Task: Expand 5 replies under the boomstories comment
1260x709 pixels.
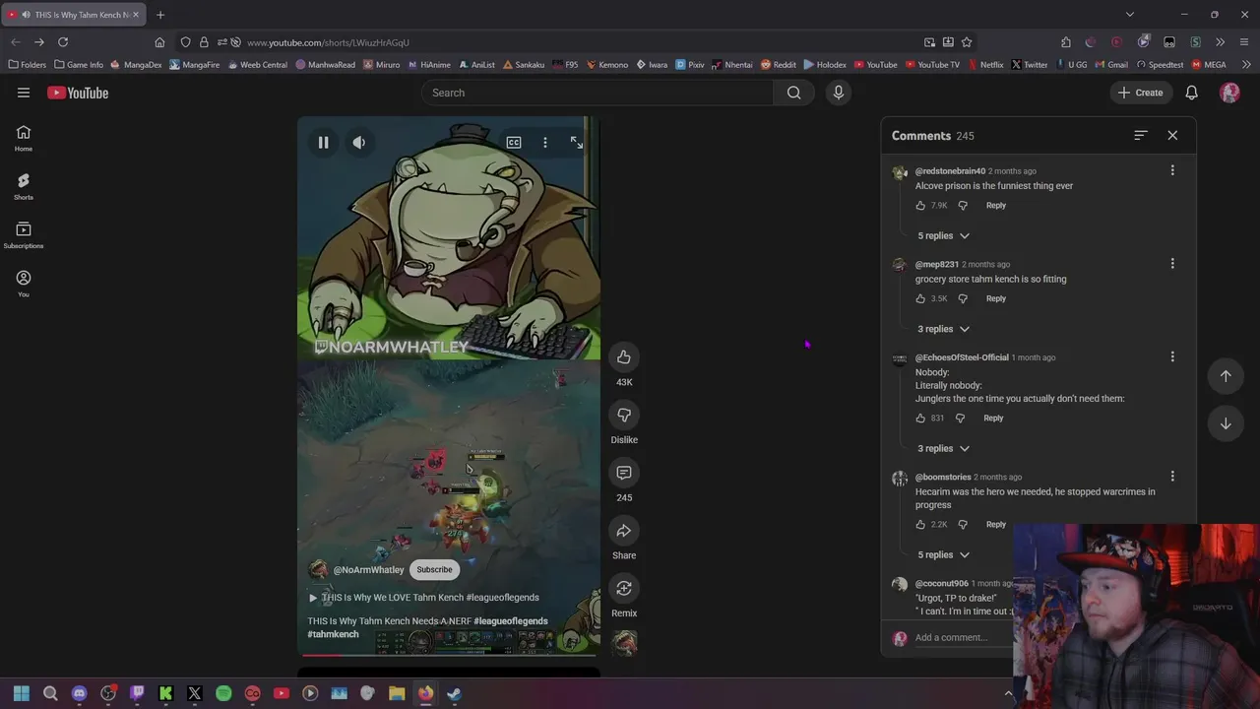Action: [944, 555]
